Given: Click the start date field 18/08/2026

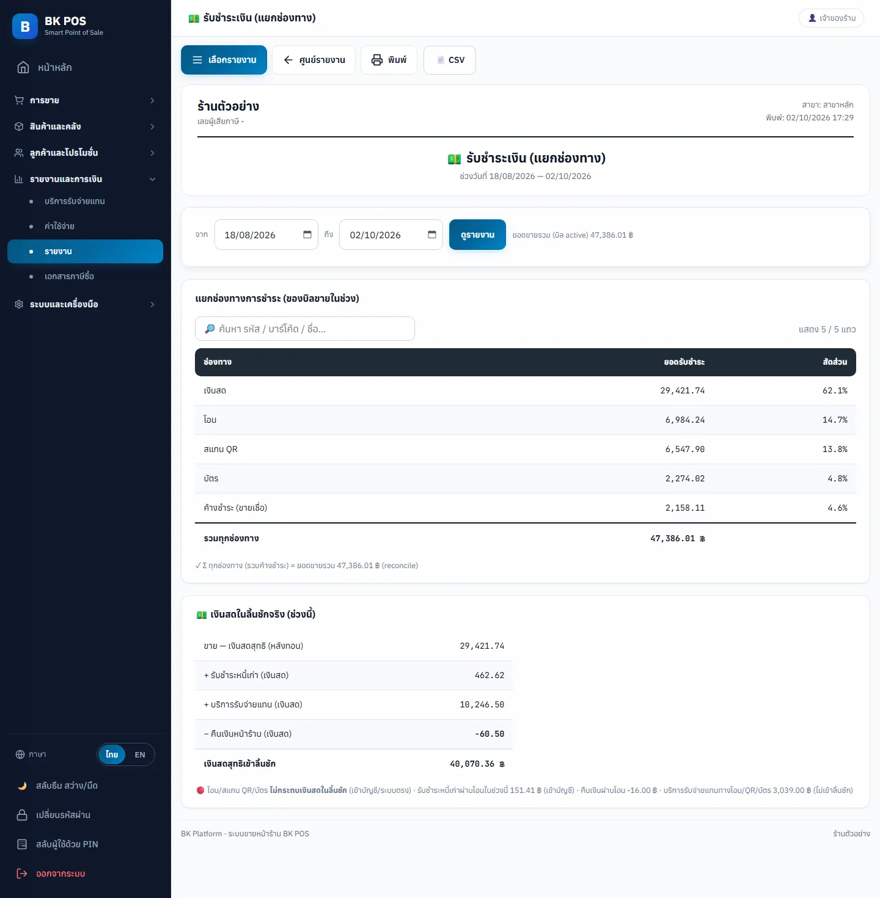Looking at the screenshot, I should pos(266,235).
